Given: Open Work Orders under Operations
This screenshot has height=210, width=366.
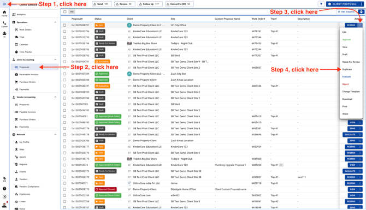Looking at the screenshot, I should (x=25, y=29).
